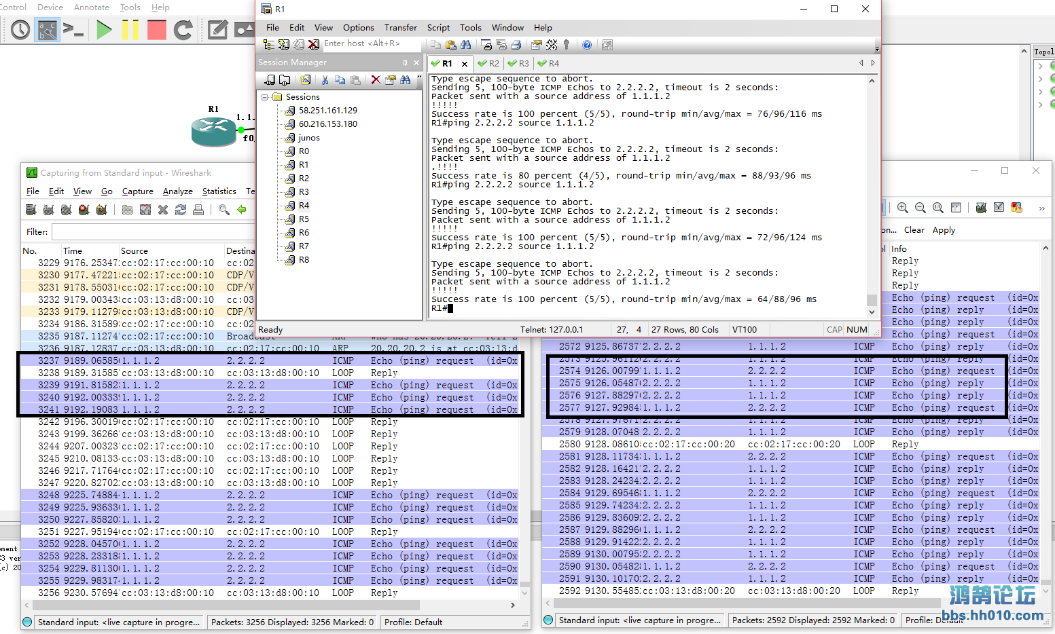Expand the right Wireshark toolbar overflow chevron
This screenshot has width=1055, height=634.
[x=1041, y=208]
